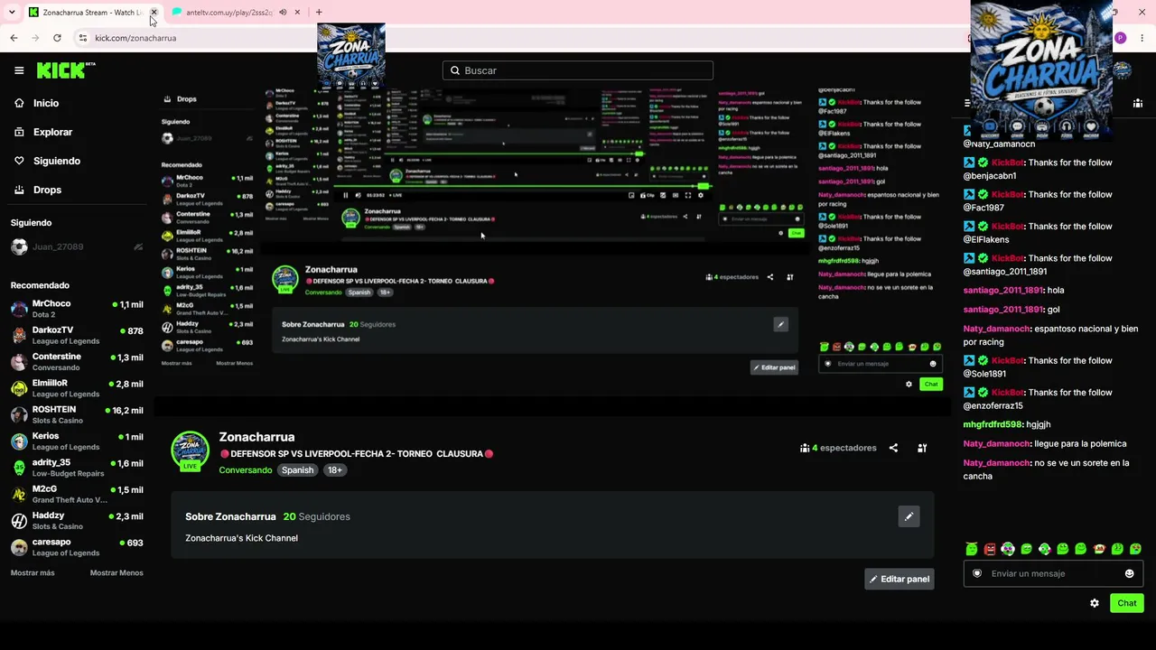Image resolution: width=1156 pixels, height=650 pixels.
Task: Open ElmiilloR recommended channel
Action: pos(77,388)
